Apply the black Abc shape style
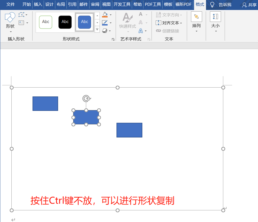 pos(65,22)
